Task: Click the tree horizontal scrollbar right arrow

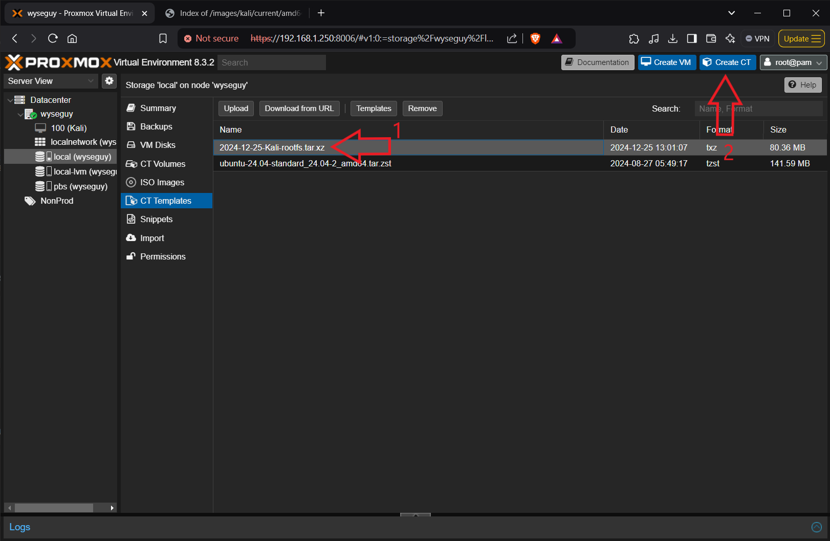Action: [112, 508]
